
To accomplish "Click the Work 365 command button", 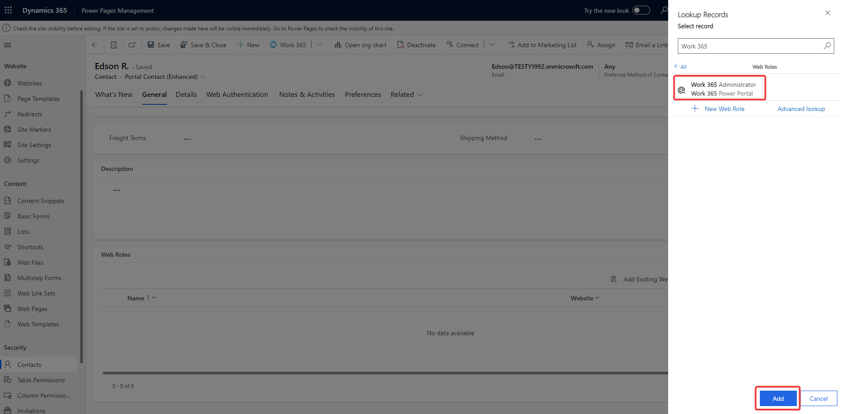I will click(288, 45).
